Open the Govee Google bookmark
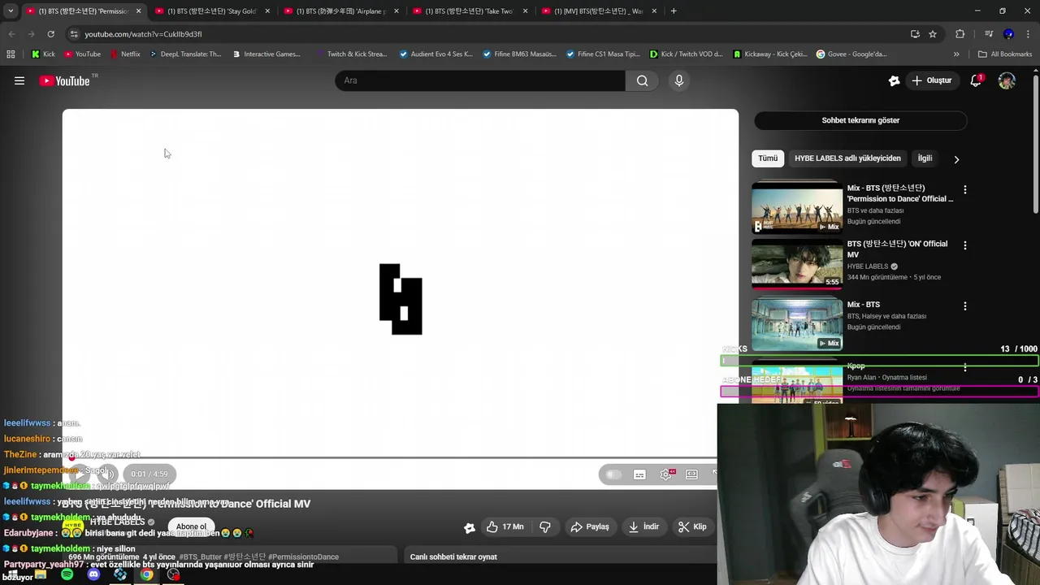Viewport: 1040px width, 585px height. point(851,54)
